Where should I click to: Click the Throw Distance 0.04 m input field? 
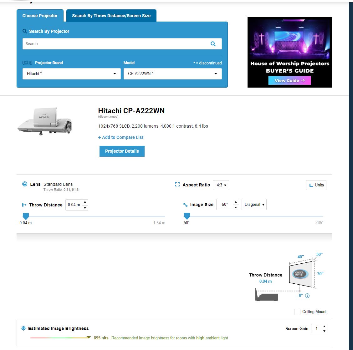(x=74, y=205)
